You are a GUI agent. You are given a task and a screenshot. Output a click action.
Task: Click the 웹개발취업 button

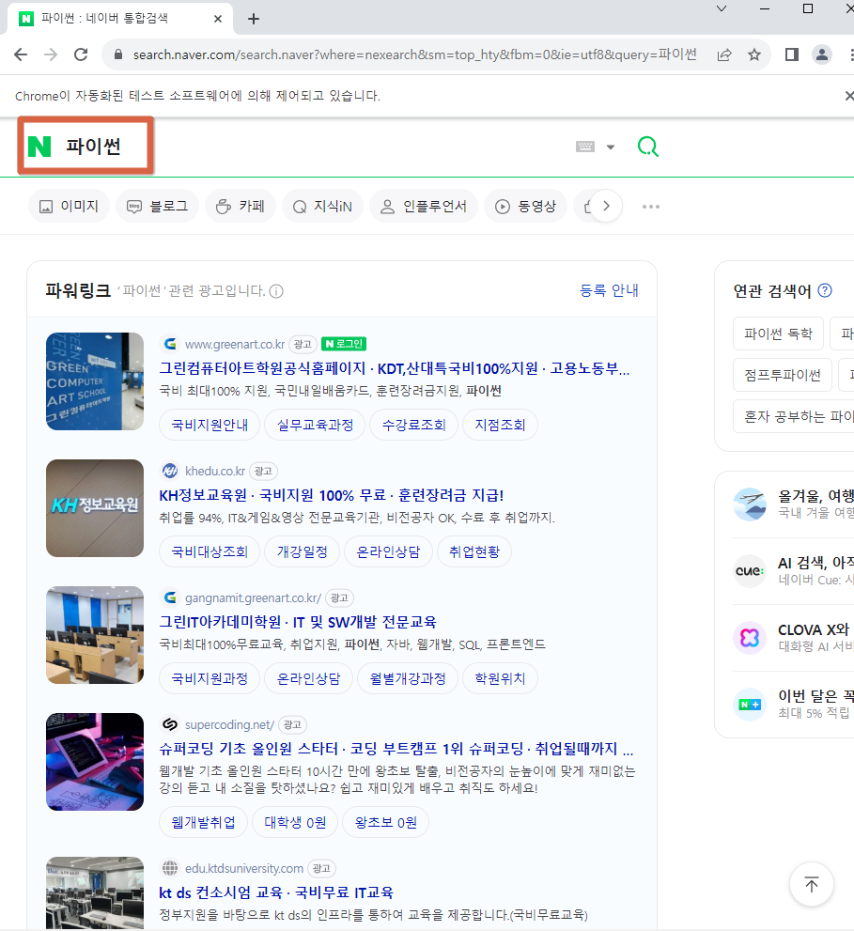click(203, 822)
